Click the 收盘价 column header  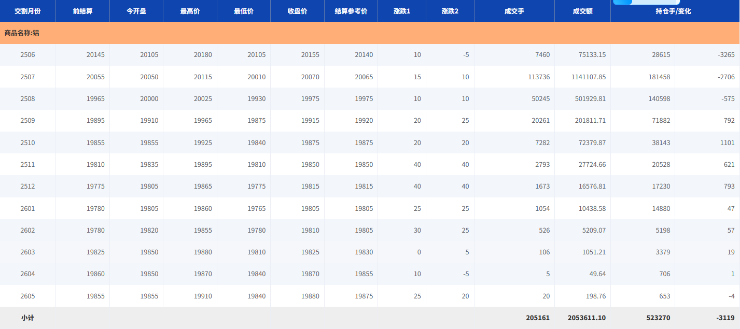(x=297, y=11)
